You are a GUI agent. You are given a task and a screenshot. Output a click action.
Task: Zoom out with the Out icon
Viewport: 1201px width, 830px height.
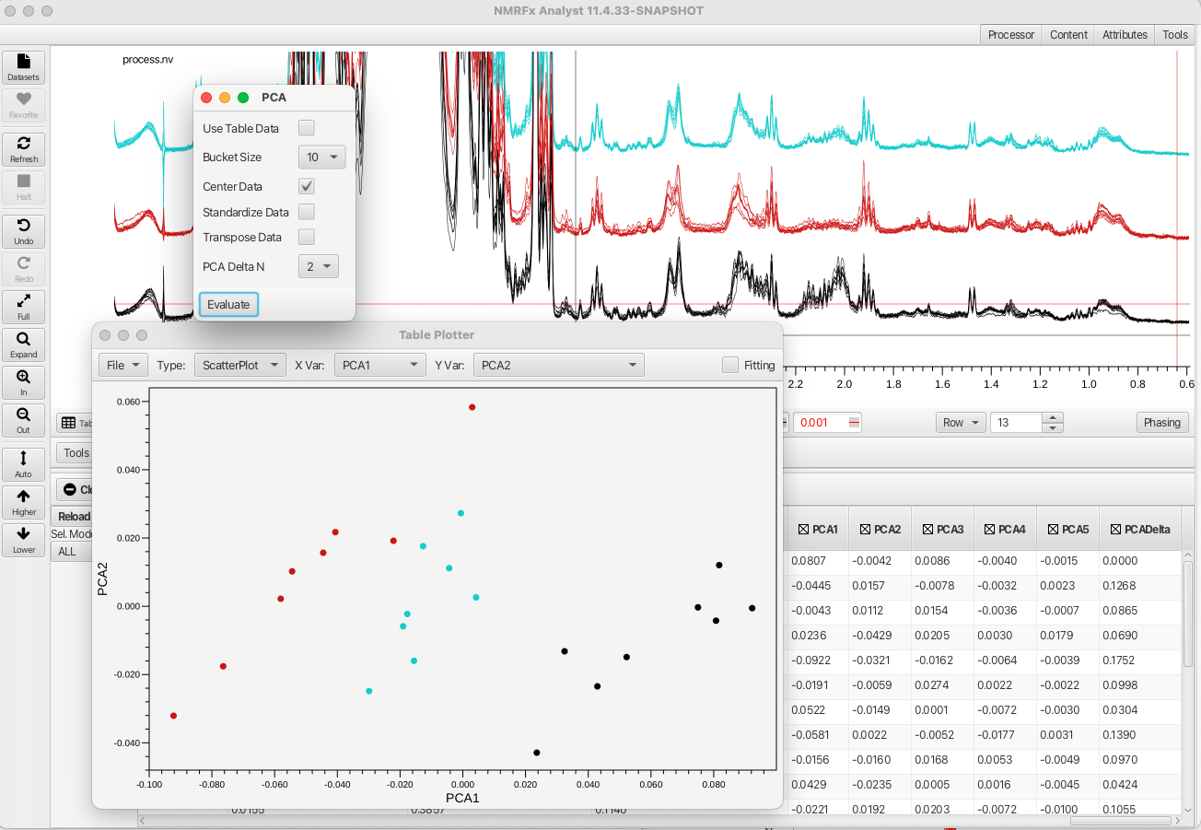(x=24, y=420)
